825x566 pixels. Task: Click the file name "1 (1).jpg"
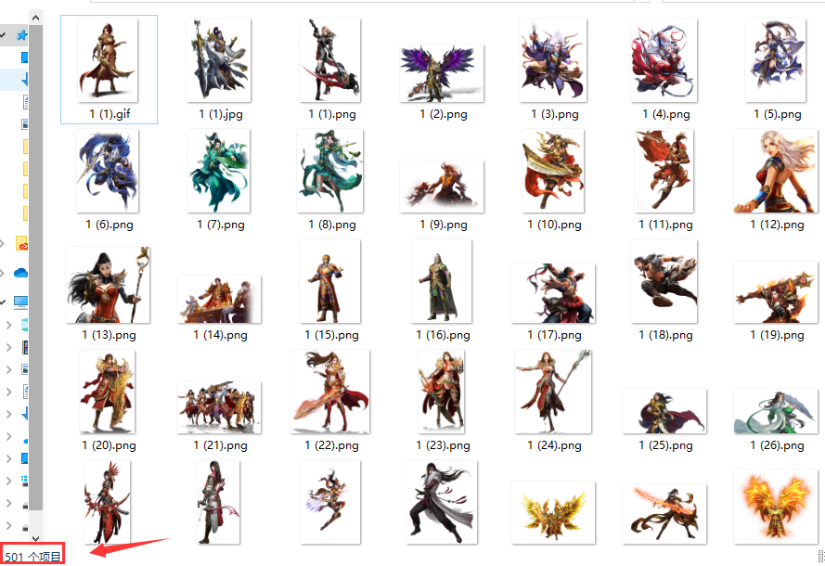tap(221, 114)
